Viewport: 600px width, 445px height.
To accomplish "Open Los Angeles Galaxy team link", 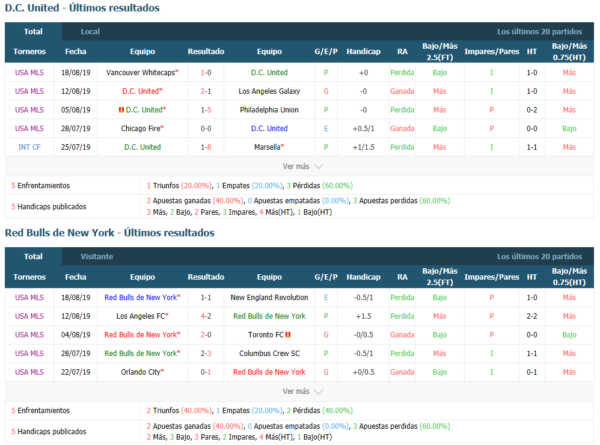I will pos(269,91).
